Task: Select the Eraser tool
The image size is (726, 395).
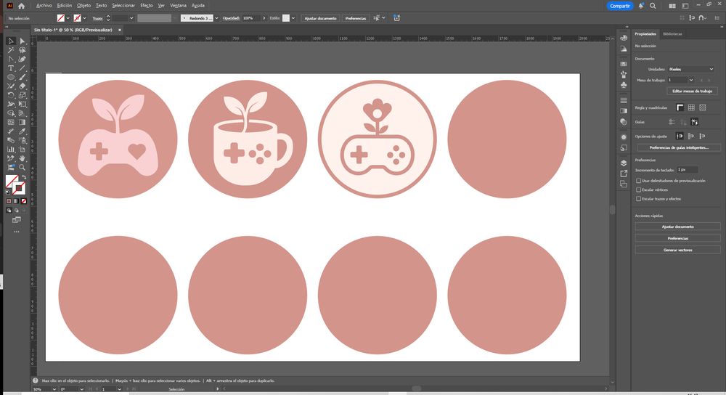Action: point(22,86)
